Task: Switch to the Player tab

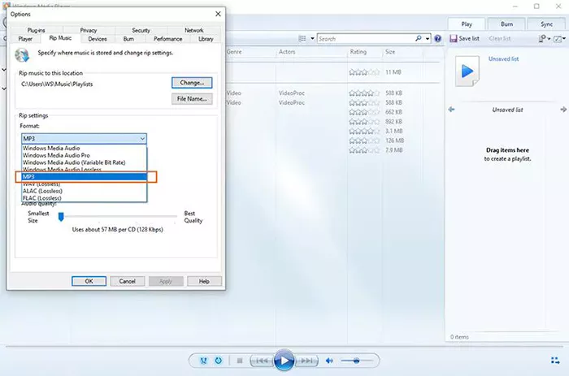Action: click(25, 39)
